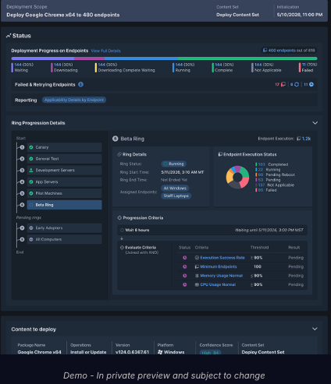
Task: Select the Canary ring
Action: pos(65,147)
